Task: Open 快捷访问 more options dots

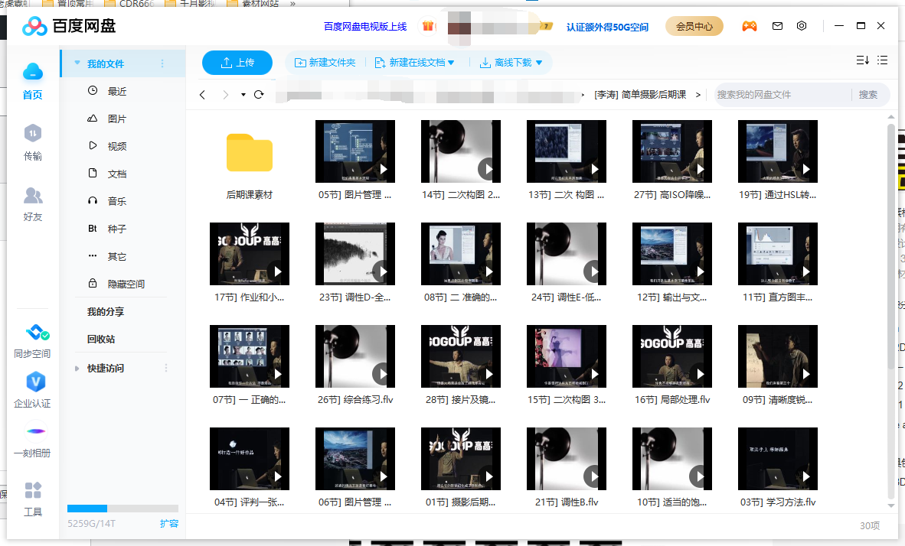Action: point(166,368)
